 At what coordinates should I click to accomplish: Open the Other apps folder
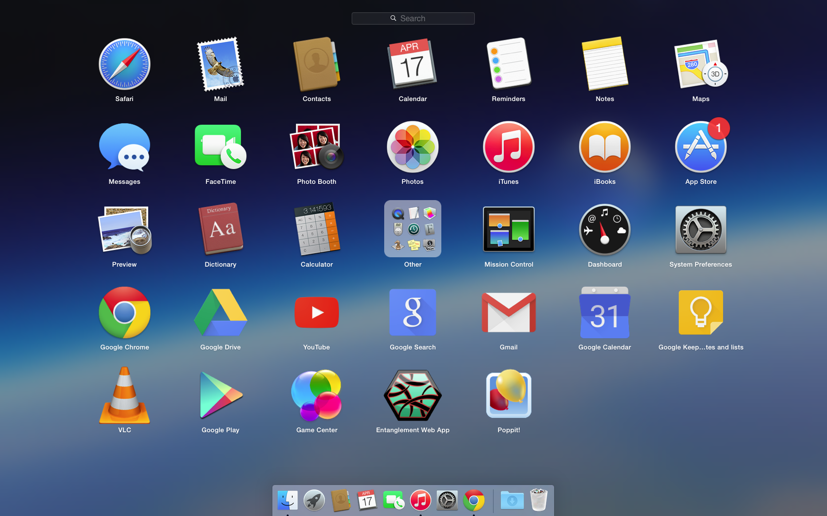click(413, 229)
